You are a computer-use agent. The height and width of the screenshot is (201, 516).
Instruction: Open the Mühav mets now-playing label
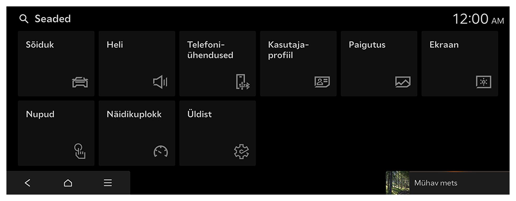pyautogui.click(x=436, y=183)
